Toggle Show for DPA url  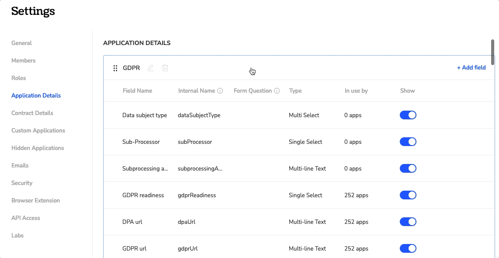[408, 222]
